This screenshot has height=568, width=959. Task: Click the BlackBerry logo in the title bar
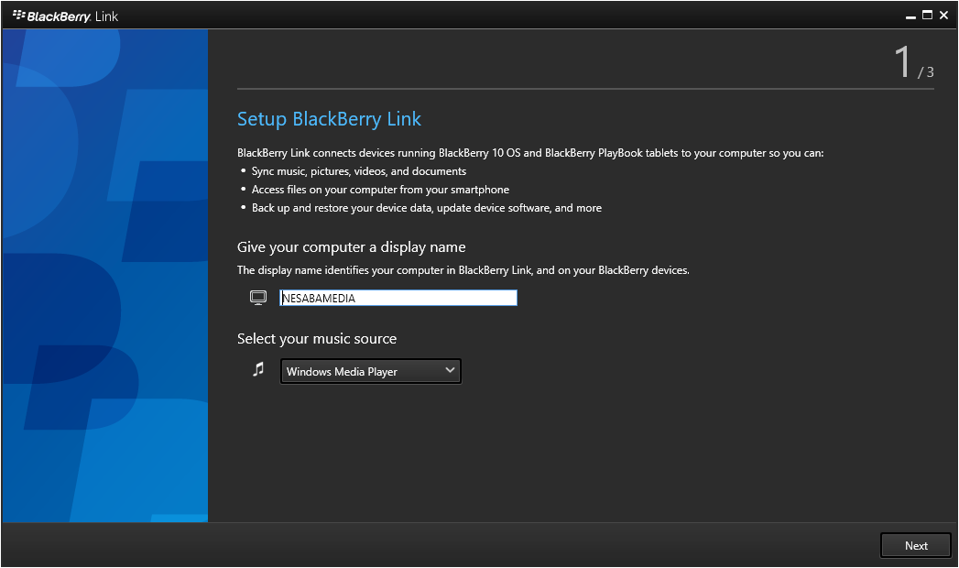click(19, 16)
